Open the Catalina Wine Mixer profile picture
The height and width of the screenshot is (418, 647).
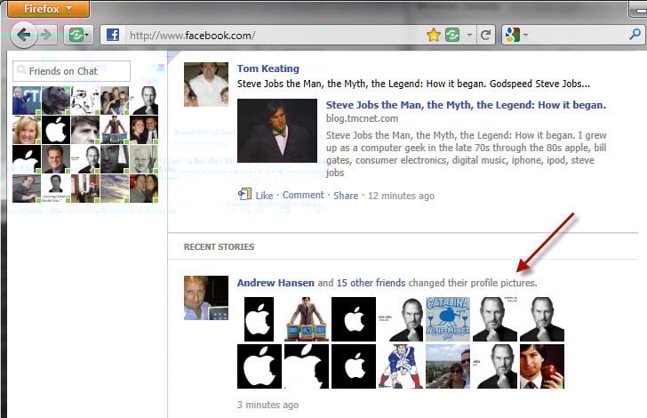(x=448, y=319)
